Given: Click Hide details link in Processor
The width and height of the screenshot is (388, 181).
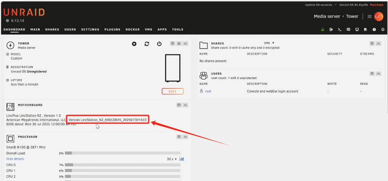Looking at the screenshot, I should coord(15,159).
